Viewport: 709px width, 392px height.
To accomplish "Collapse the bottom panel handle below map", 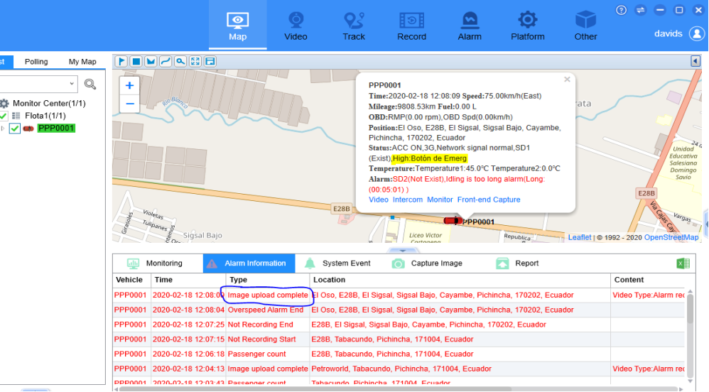I will coord(402,250).
